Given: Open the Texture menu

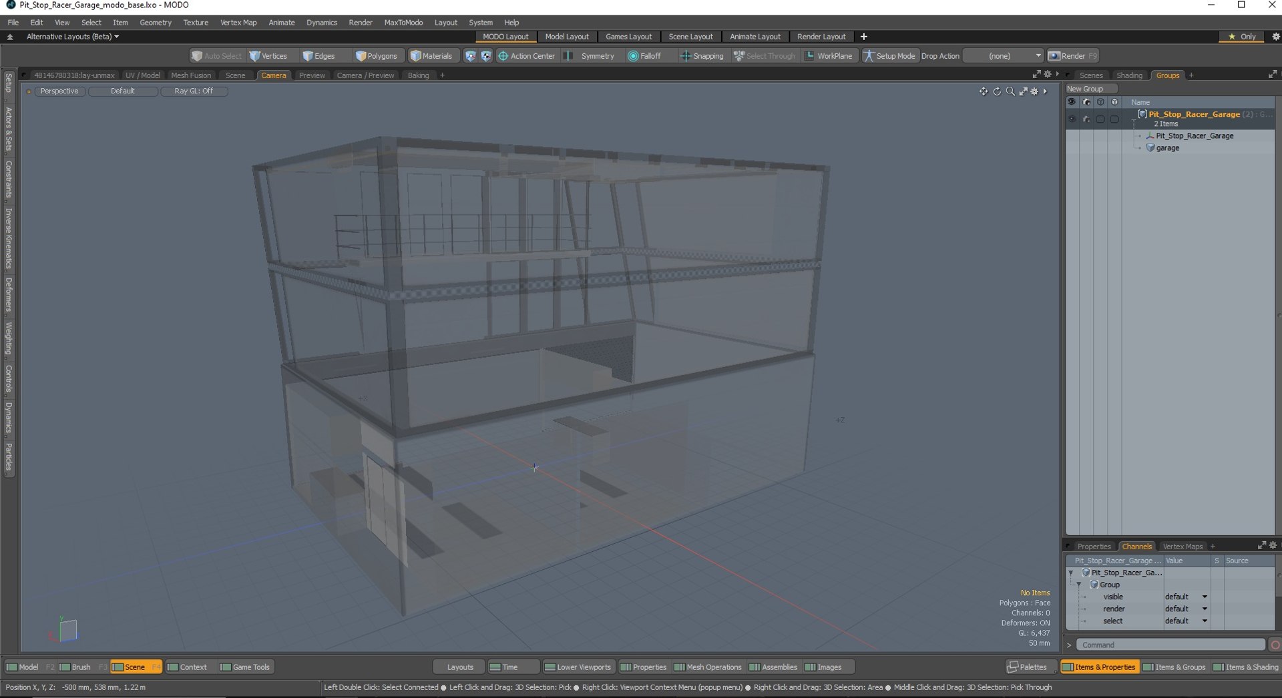Looking at the screenshot, I should [196, 23].
